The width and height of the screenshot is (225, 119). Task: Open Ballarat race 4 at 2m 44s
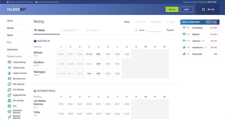(89, 54)
